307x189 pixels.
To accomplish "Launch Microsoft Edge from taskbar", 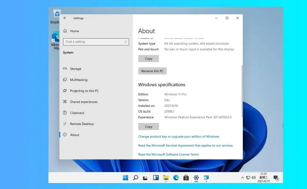I will (176, 178).
